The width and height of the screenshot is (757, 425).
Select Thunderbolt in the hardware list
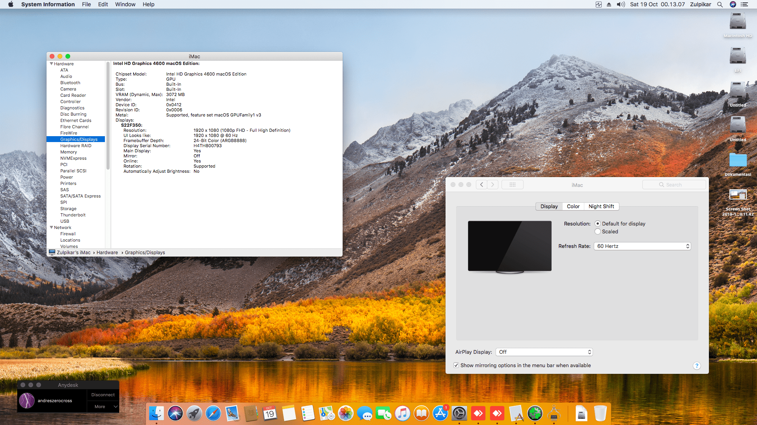[x=73, y=215]
